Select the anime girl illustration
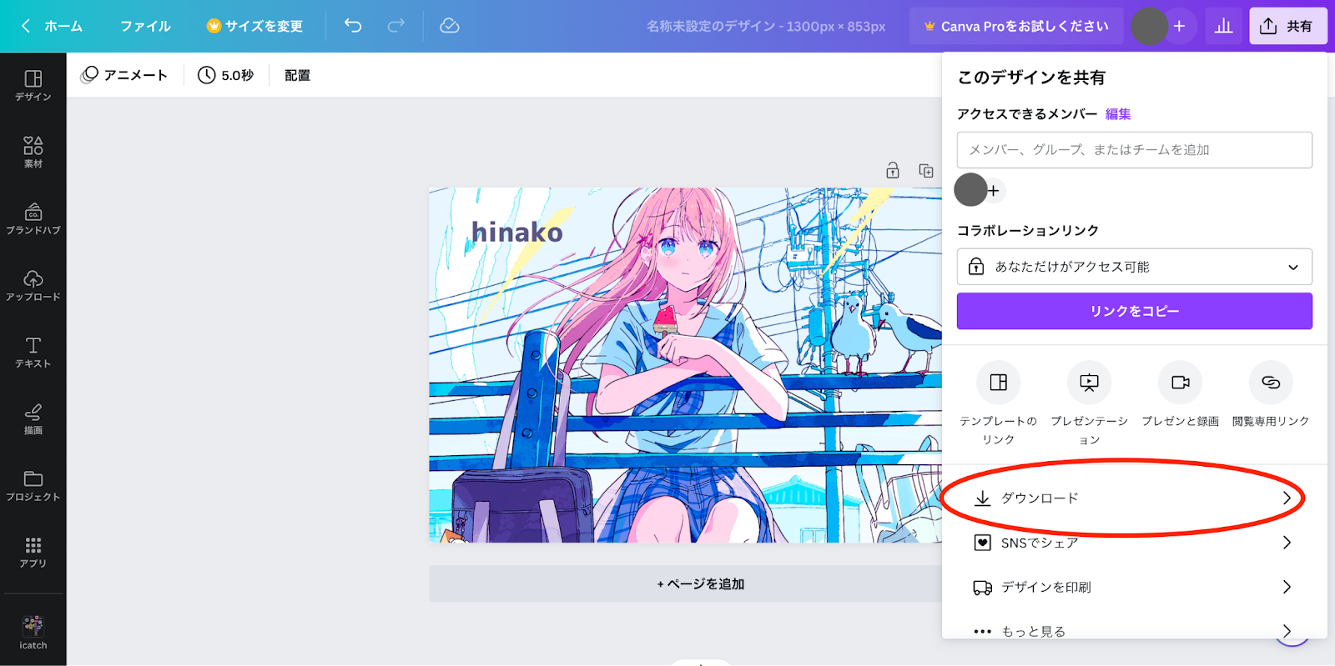The width and height of the screenshot is (1335, 666). (x=685, y=365)
